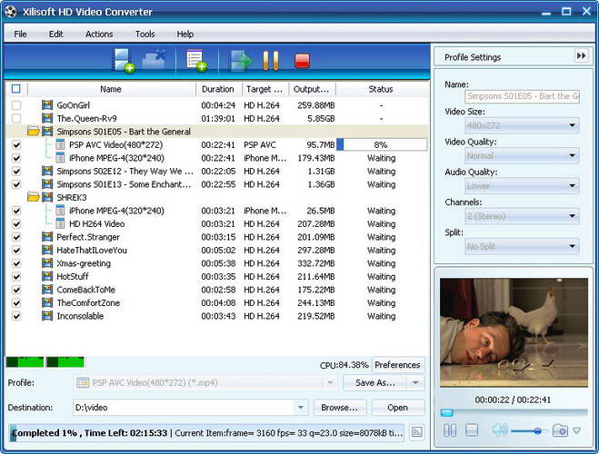Mute audio using the speaker icon
The image size is (599, 454).
499,430
